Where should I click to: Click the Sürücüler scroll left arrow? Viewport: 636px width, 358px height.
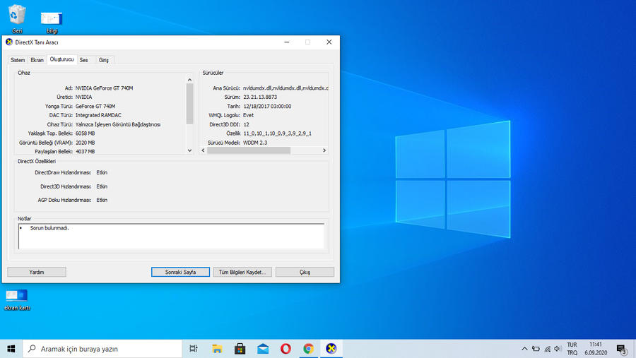coord(204,150)
